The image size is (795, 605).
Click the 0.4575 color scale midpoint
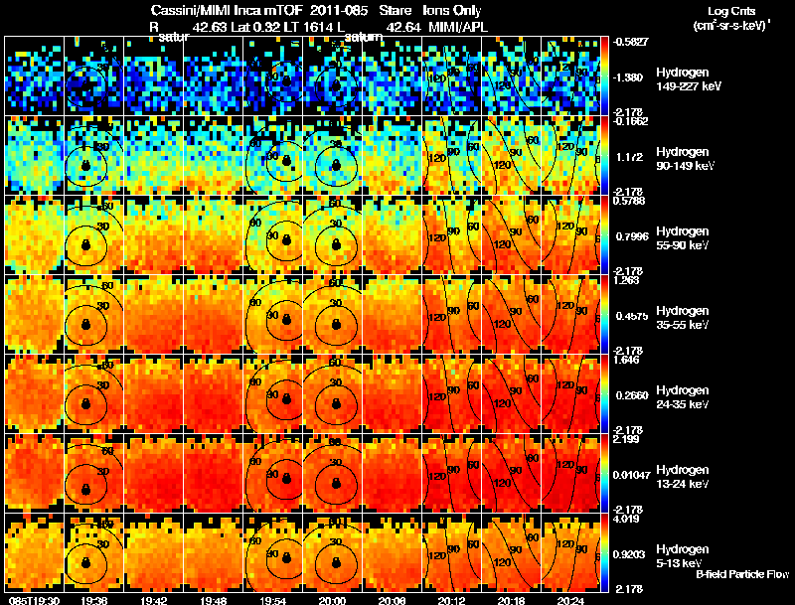632,316
